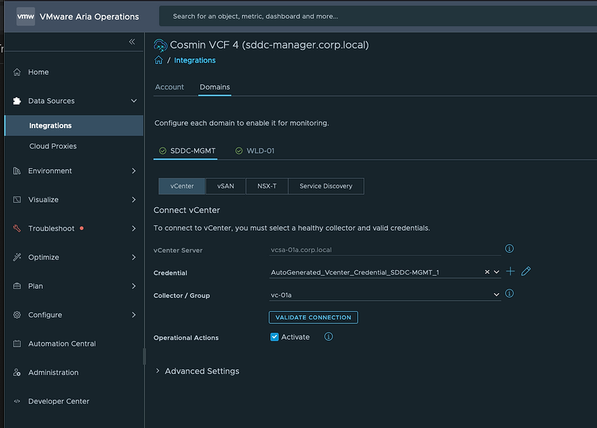Viewport: 597px width, 428px height.
Task: Click the red Troubleshoot alert dot
Action: click(81, 228)
